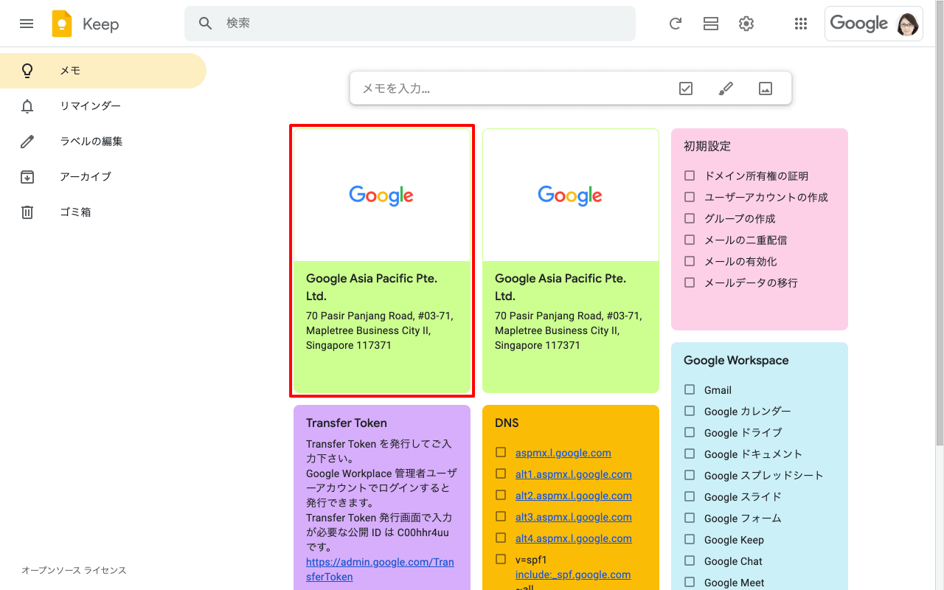The image size is (944, 590).
Task: Check the alt2.aspmx.l.google.com checkbox
Action: [501, 495]
